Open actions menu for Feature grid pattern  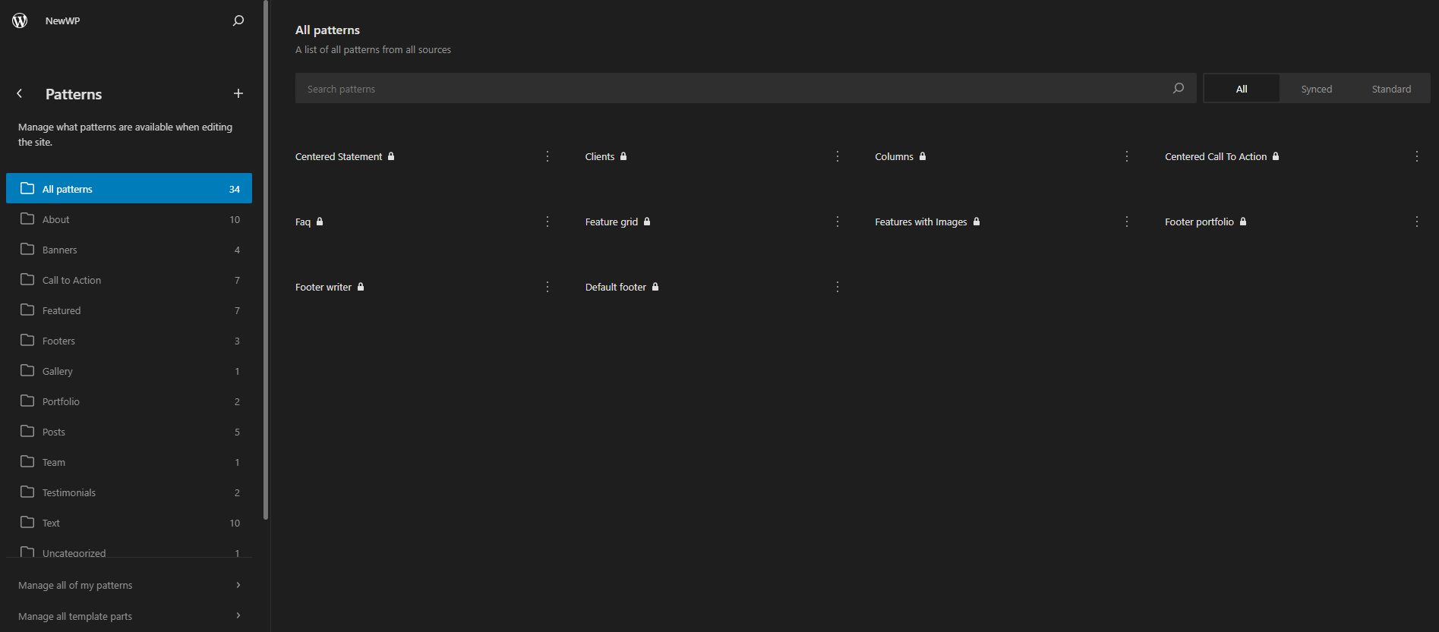[838, 222]
